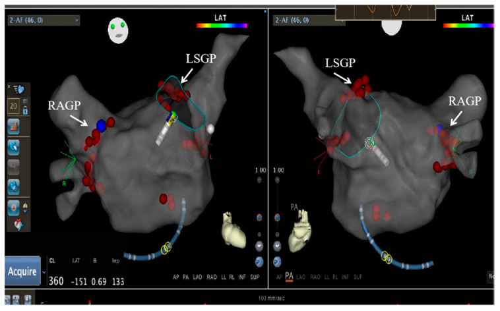
Task: Select the blue heart chamber tool
Action: tap(14, 186)
